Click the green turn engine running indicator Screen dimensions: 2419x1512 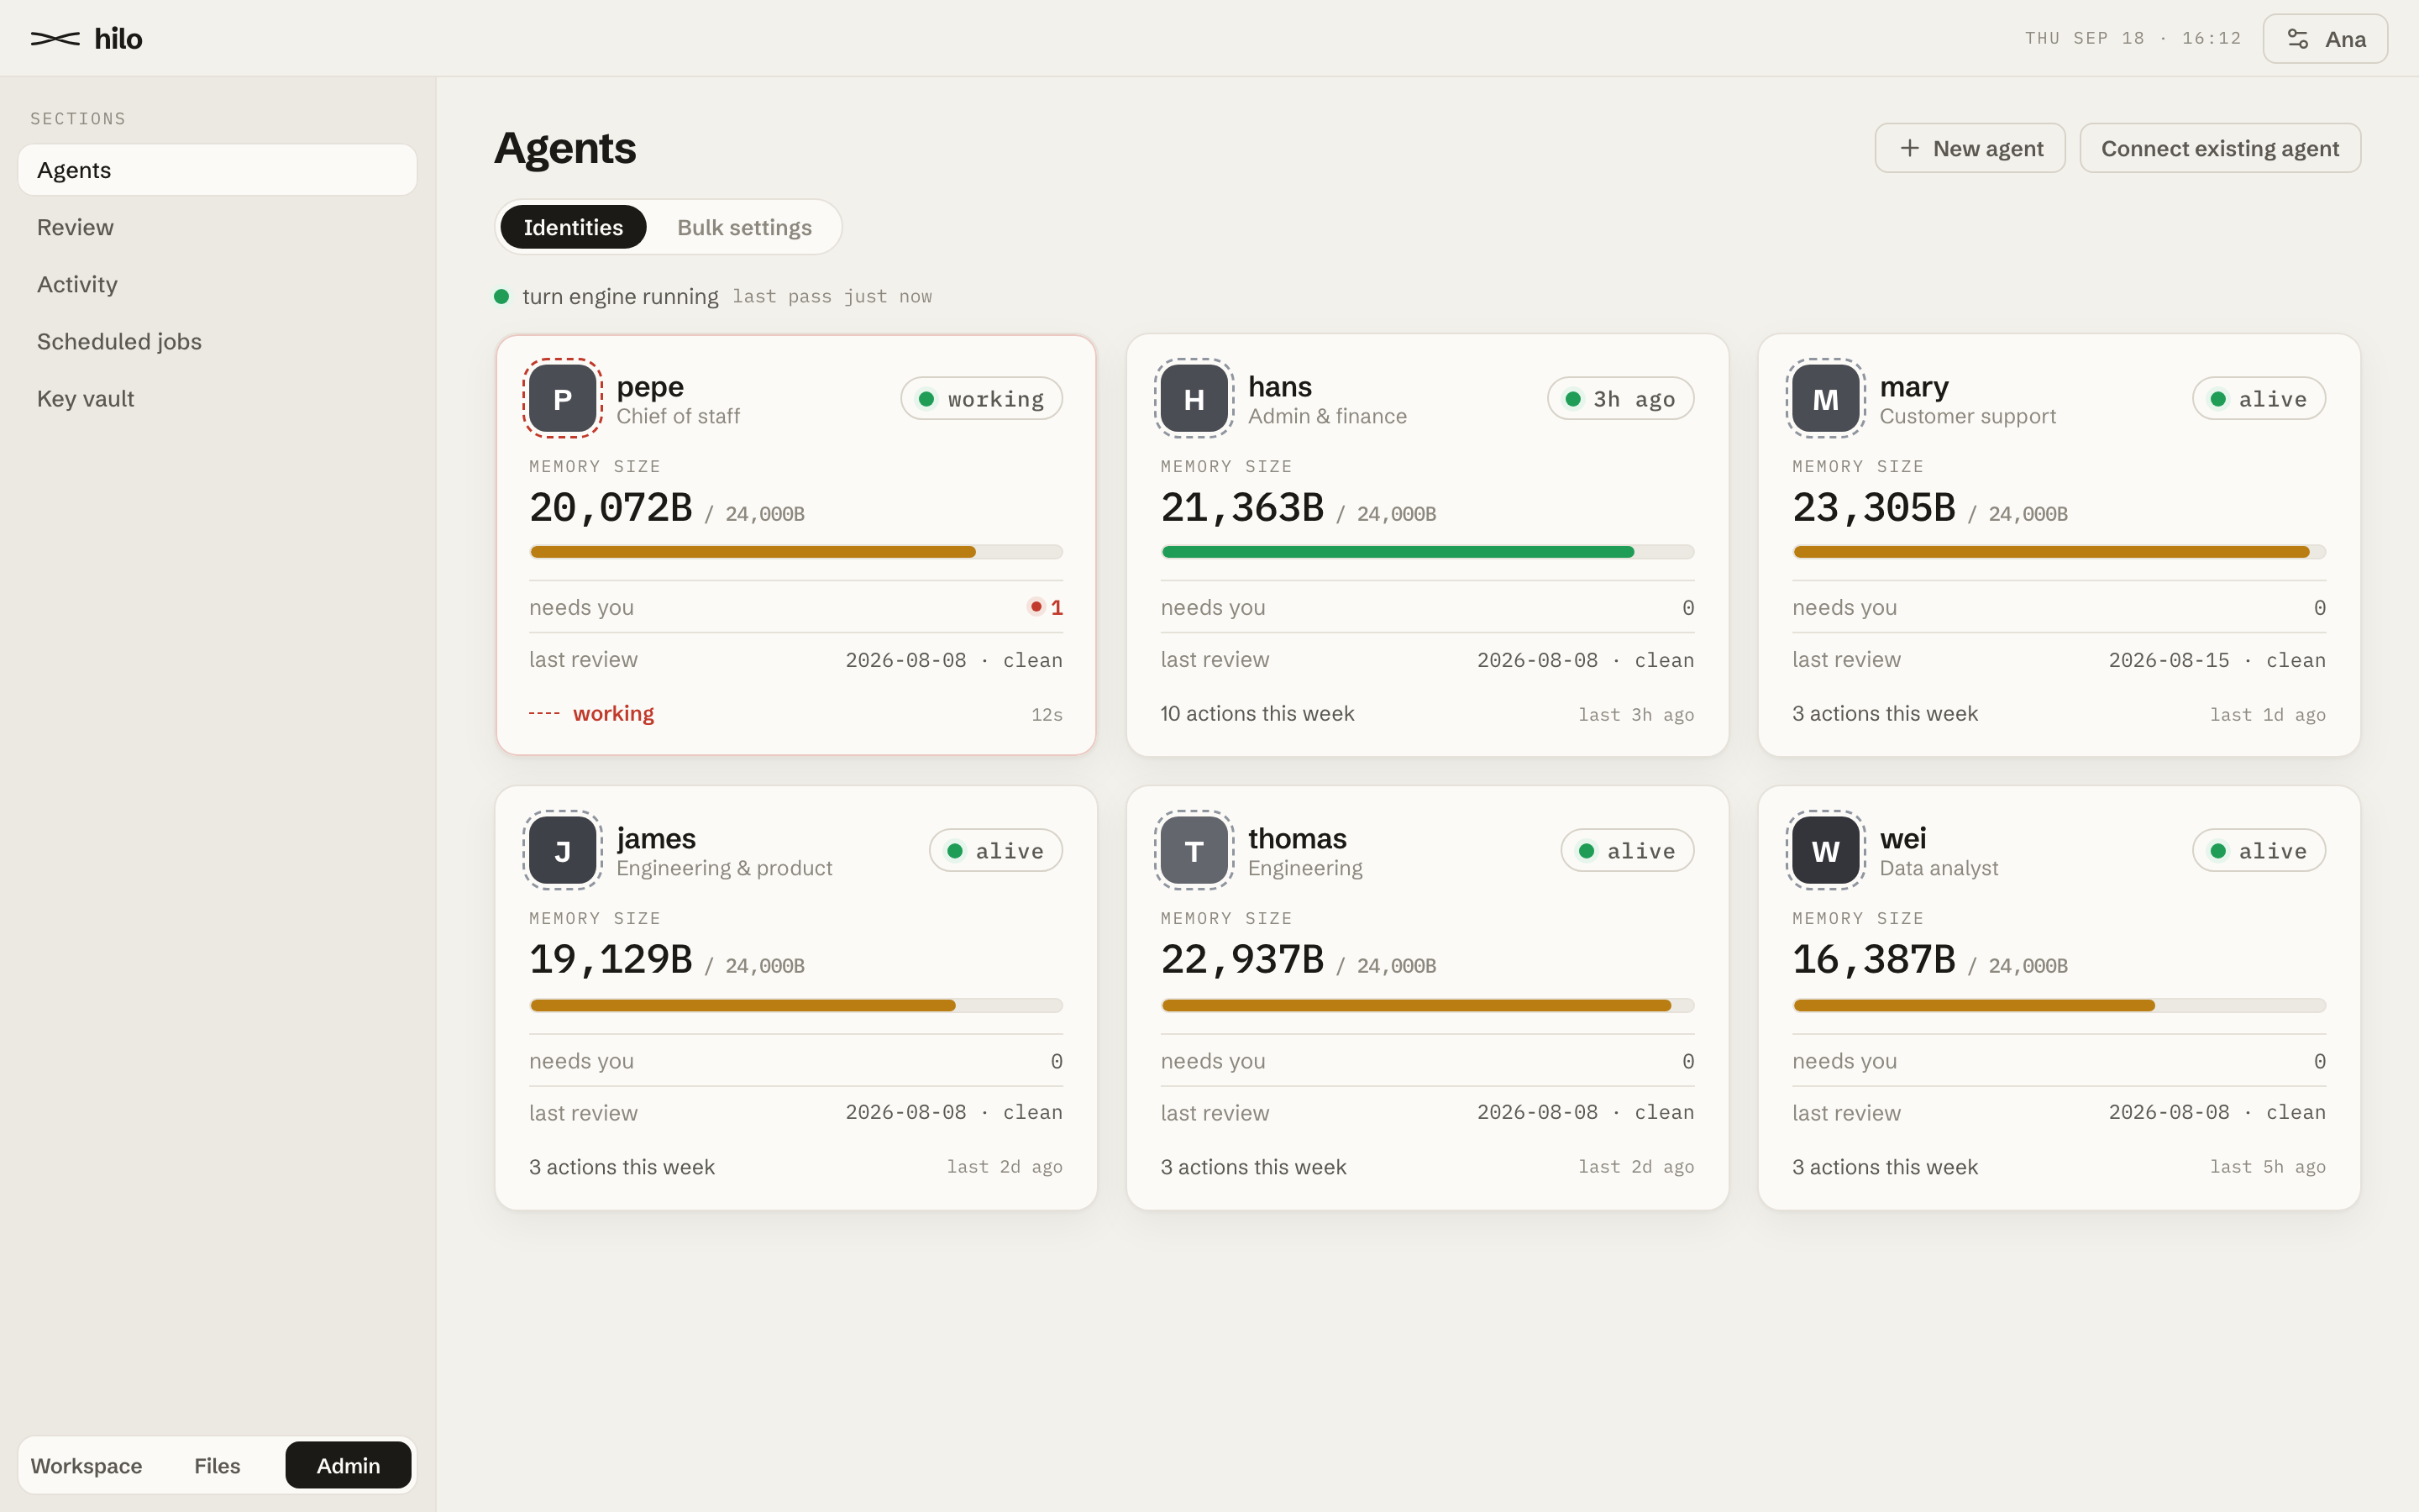[x=501, y=296]
